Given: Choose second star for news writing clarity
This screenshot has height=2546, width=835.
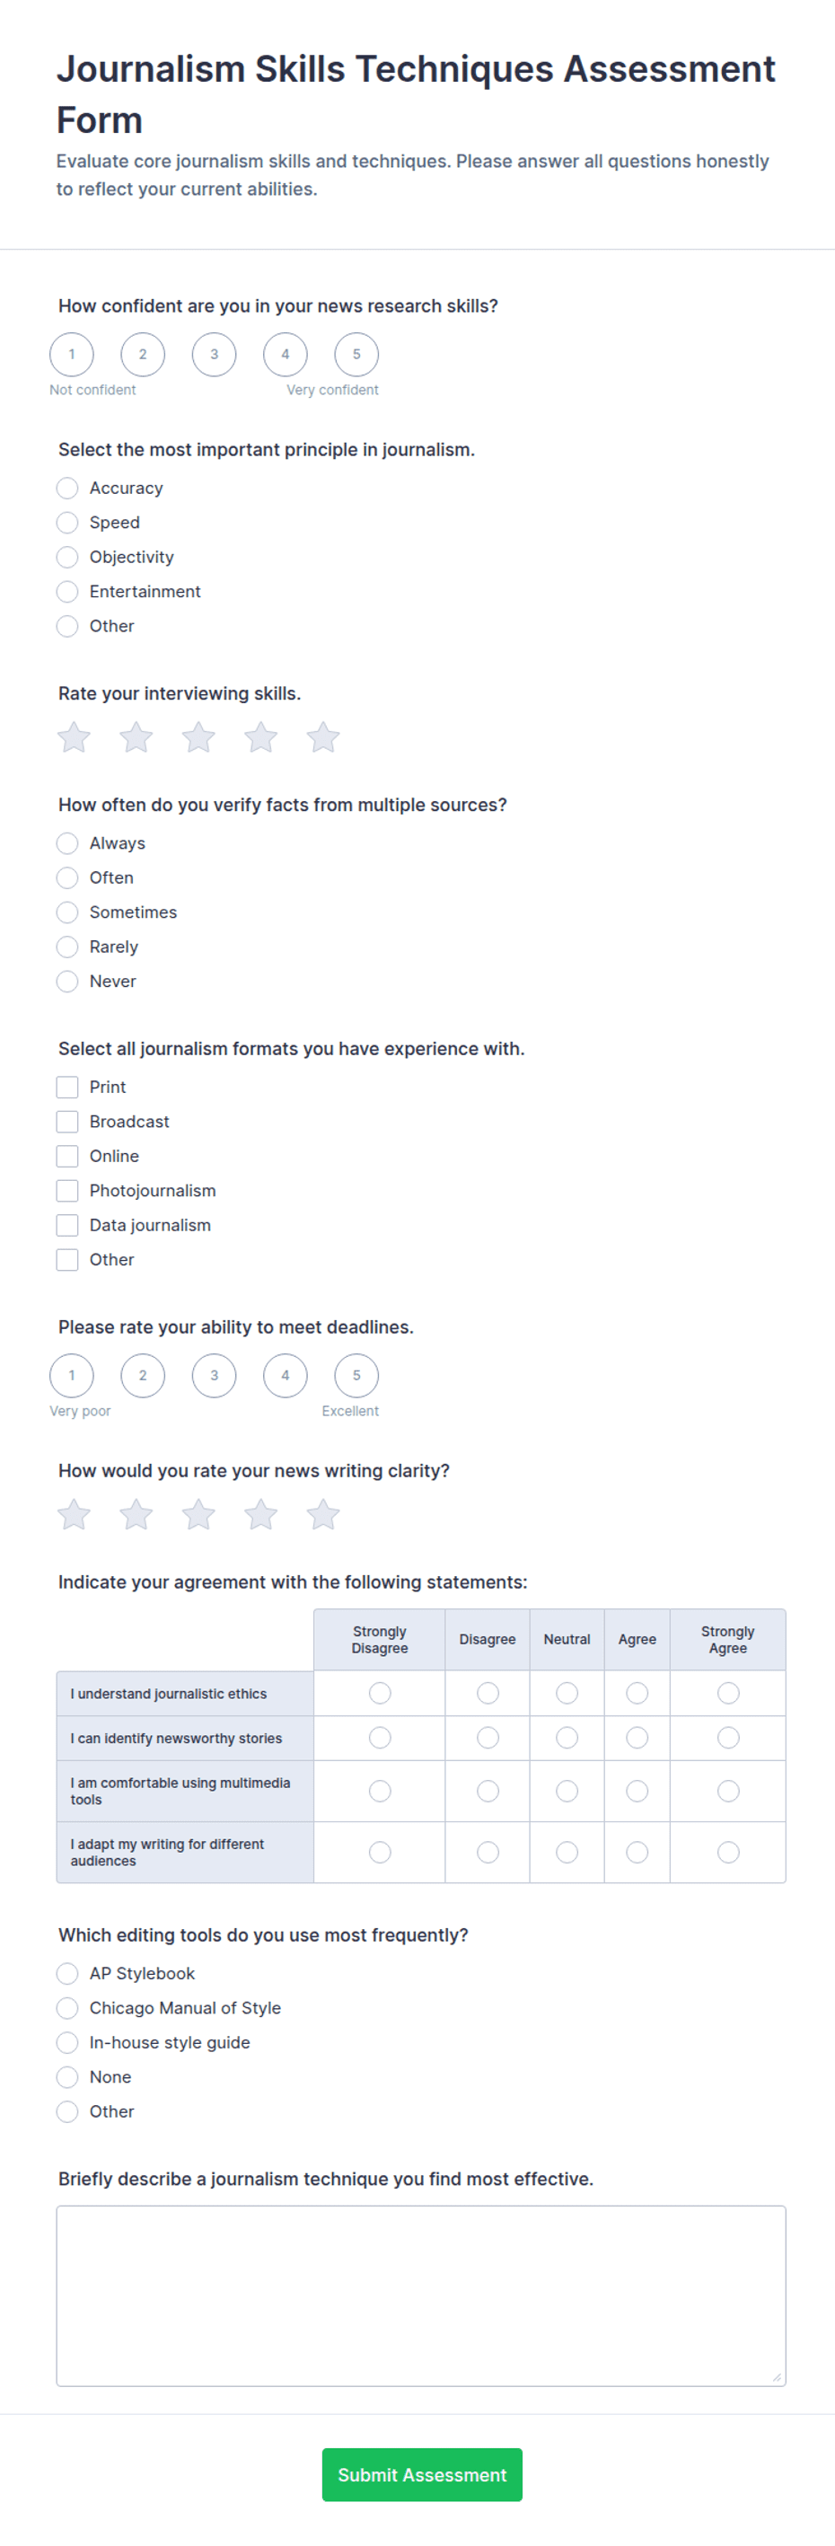Looking at the screenshot, I should [136, 1514].
